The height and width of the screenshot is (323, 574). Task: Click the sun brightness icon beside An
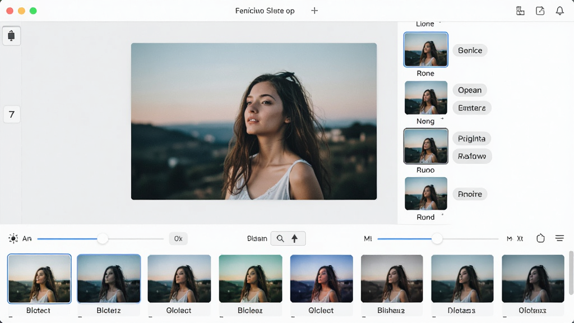coord(13,238)
